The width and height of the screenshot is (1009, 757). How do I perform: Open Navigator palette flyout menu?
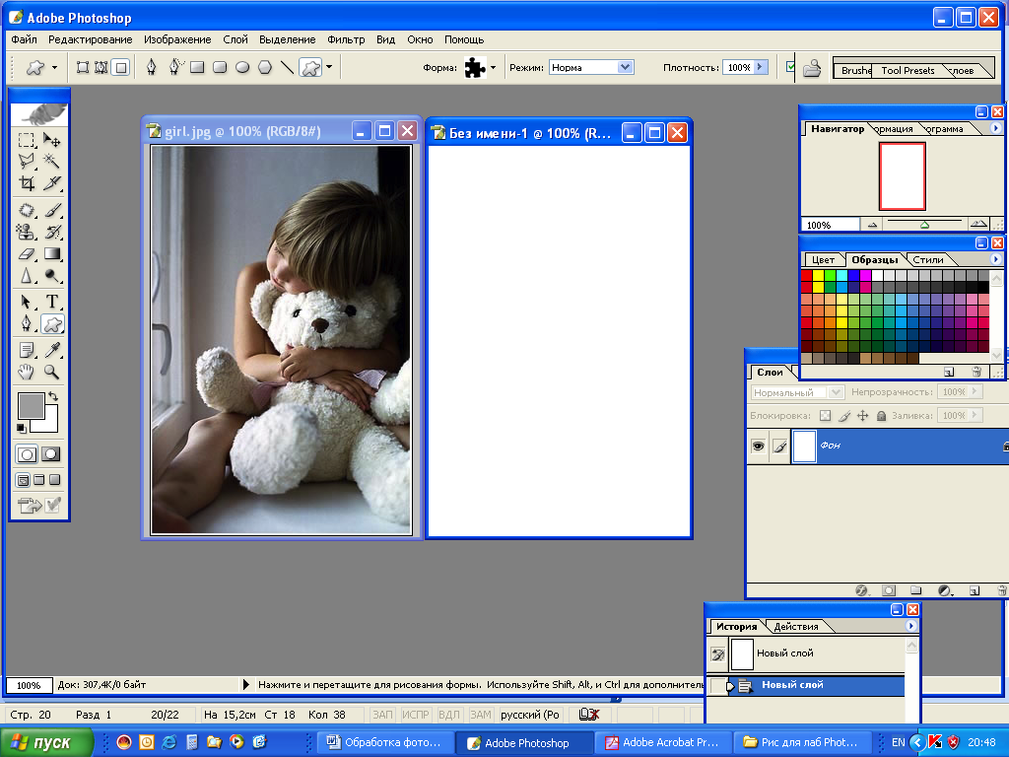coord(995,128)
